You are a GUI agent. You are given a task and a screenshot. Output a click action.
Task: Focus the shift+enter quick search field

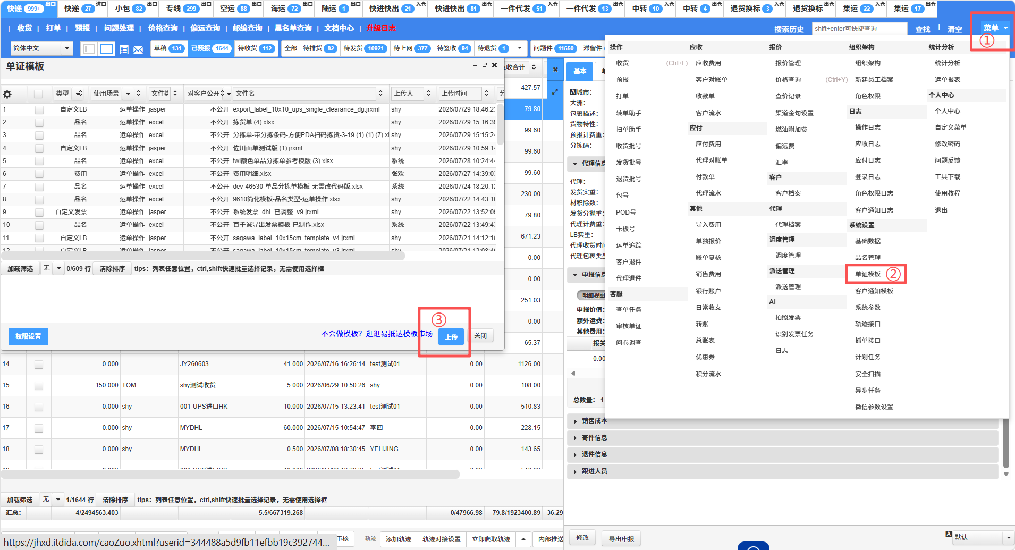859,29
